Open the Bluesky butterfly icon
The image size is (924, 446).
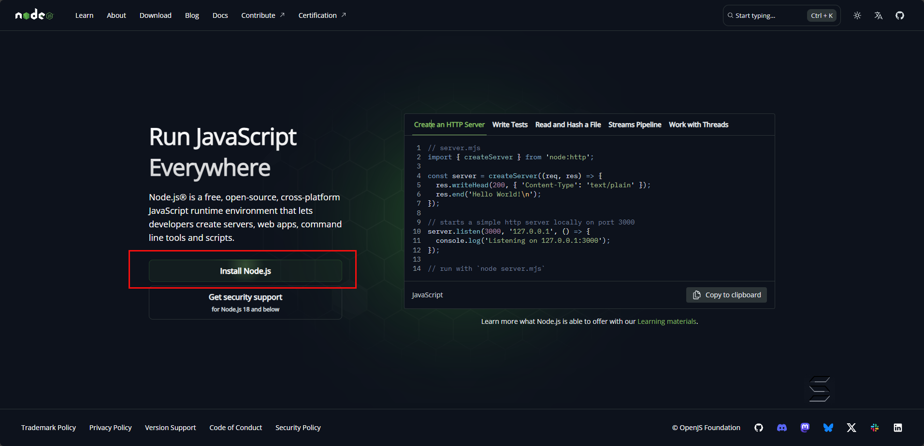[828, 428]
